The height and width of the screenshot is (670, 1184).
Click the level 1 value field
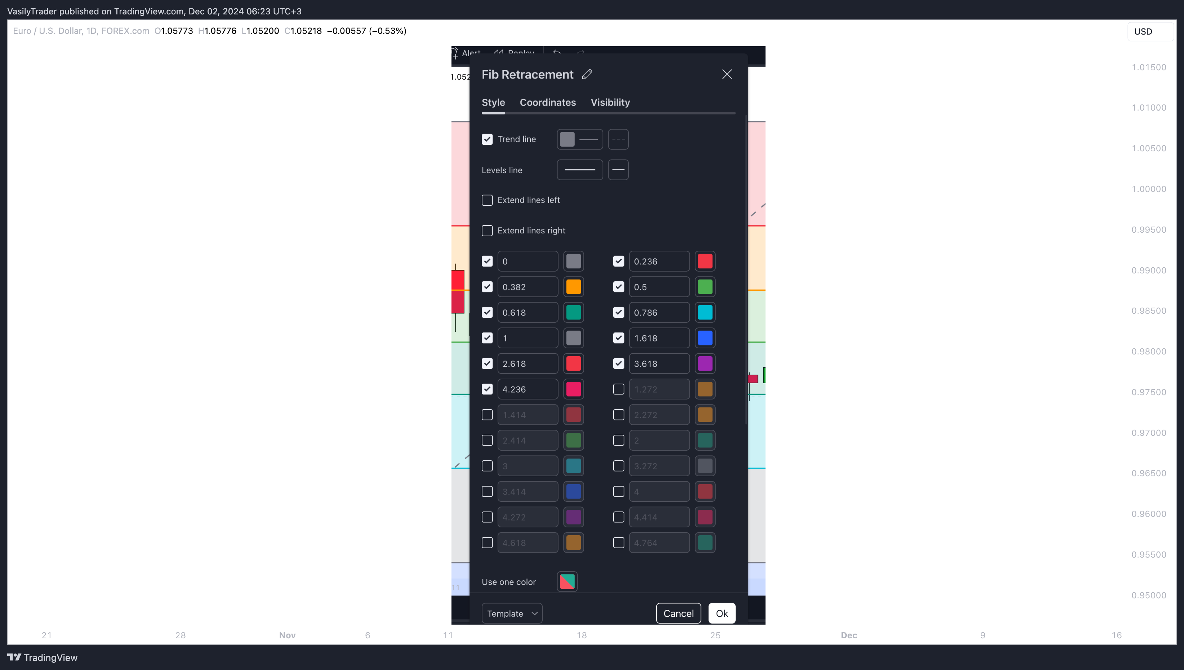528,338
